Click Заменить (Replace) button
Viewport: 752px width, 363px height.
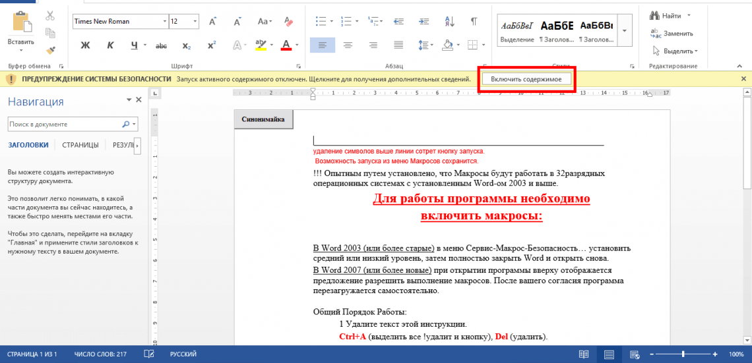point(672,34)
